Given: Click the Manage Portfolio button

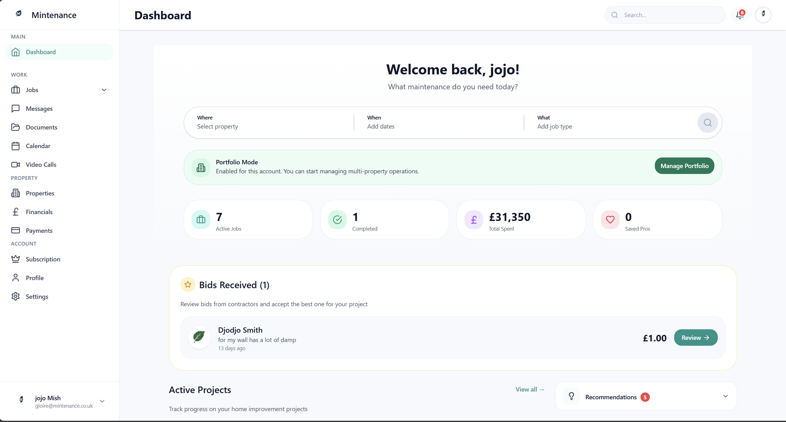Looking at the screenshot, I should [x=684, y=166].
